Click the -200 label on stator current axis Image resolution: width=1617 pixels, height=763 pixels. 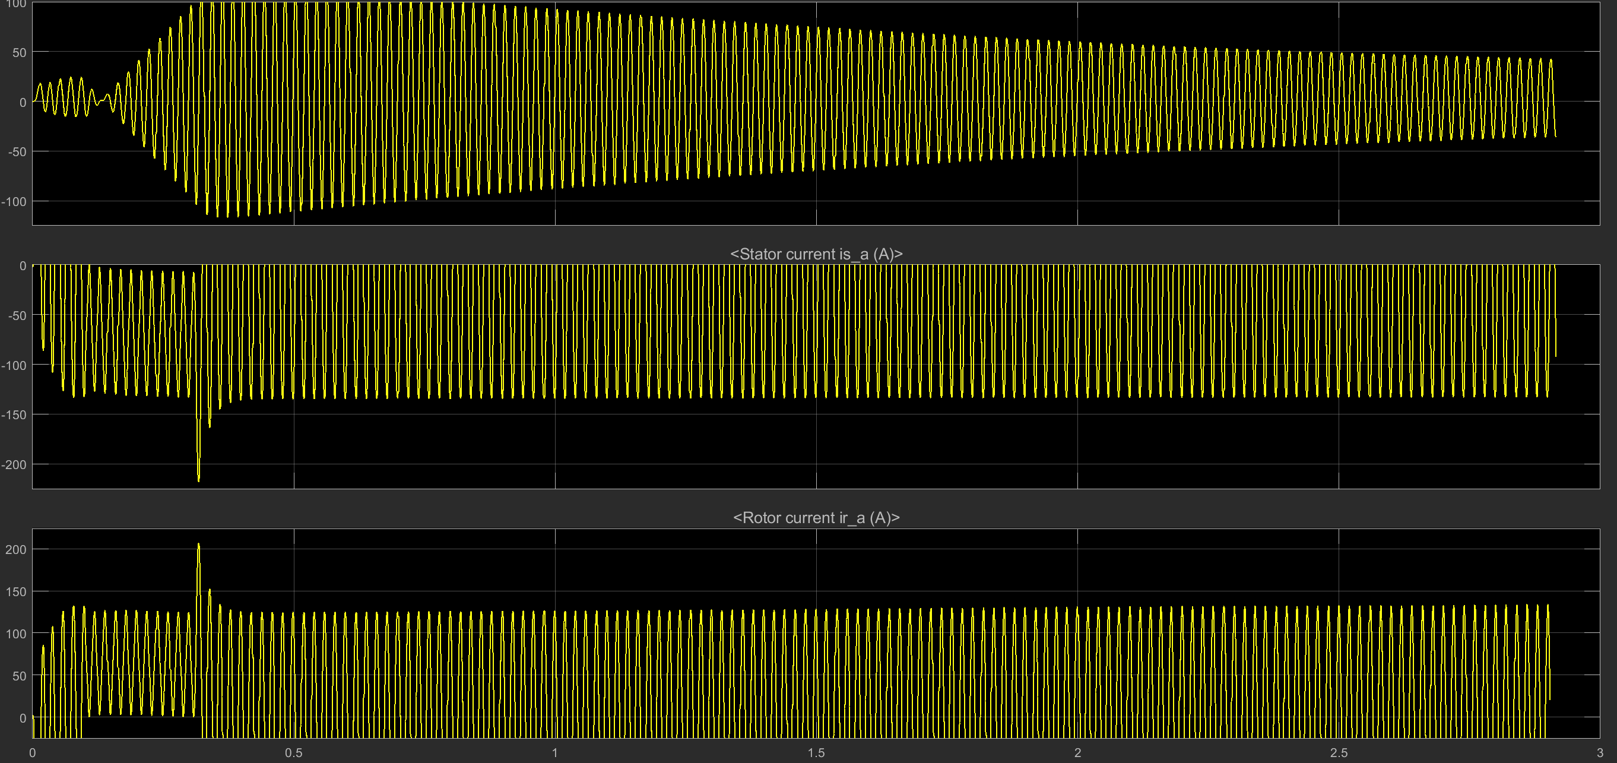(x=14, y=465)
